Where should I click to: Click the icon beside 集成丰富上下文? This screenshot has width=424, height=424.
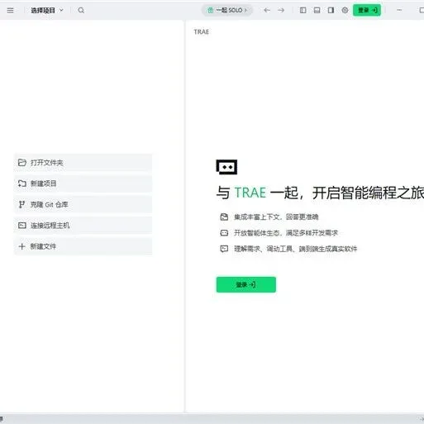(x=224, y=217)
